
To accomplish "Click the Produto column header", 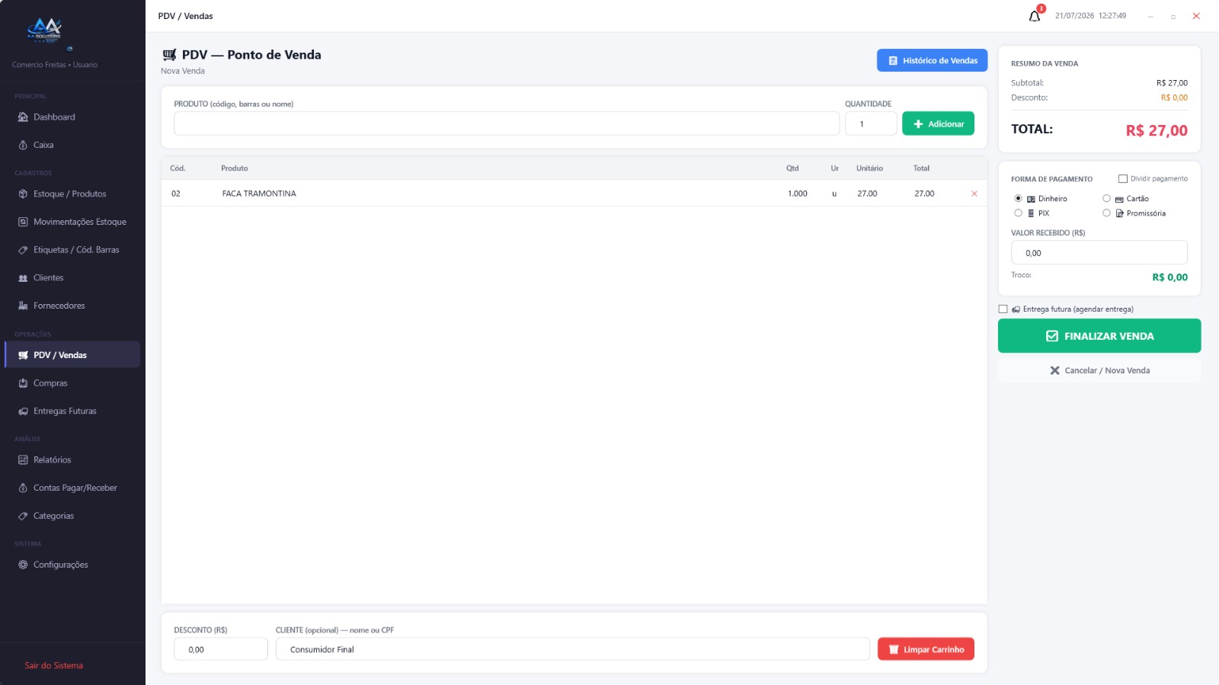I will (x=235, y=168).
